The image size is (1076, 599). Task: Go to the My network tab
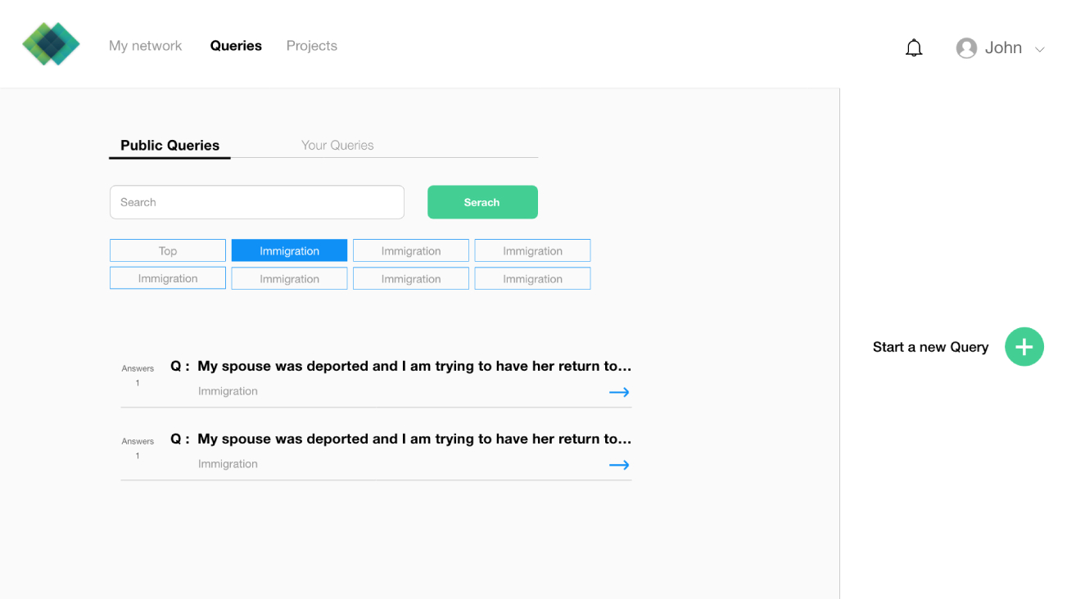coord(146,46)
